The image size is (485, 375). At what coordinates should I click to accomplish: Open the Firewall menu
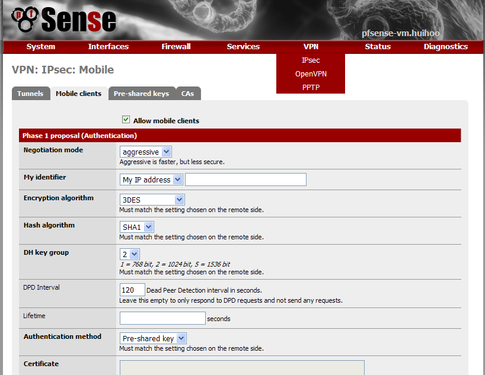coord(176,47)
